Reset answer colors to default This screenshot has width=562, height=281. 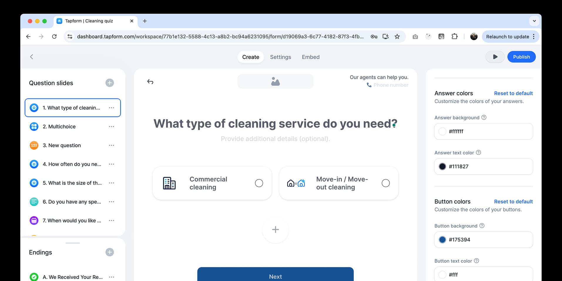(513, 93)
